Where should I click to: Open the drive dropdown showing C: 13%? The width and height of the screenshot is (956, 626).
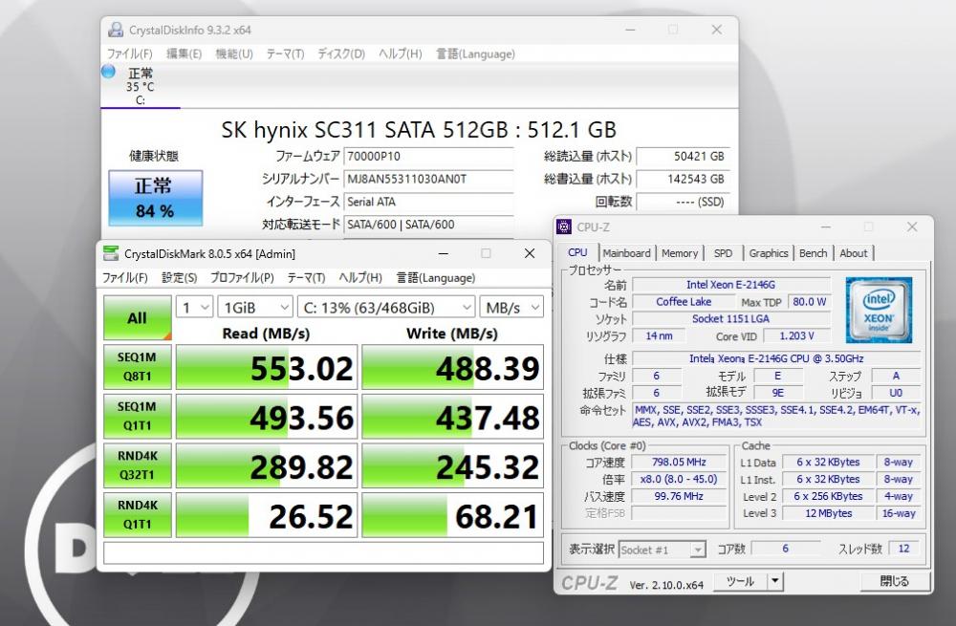point(386,307)
